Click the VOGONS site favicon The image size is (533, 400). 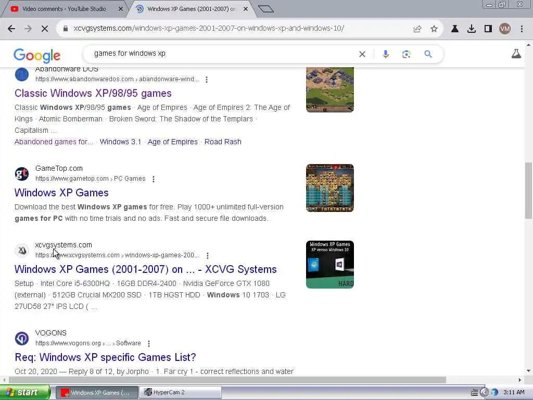coord(22,339)
